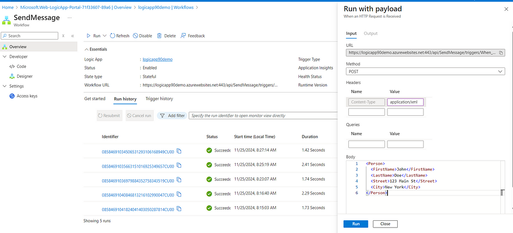The height and width of the screenshot is (233, 513).
Task: Switch to the Run history tab
Action: [x=125, y=99]
